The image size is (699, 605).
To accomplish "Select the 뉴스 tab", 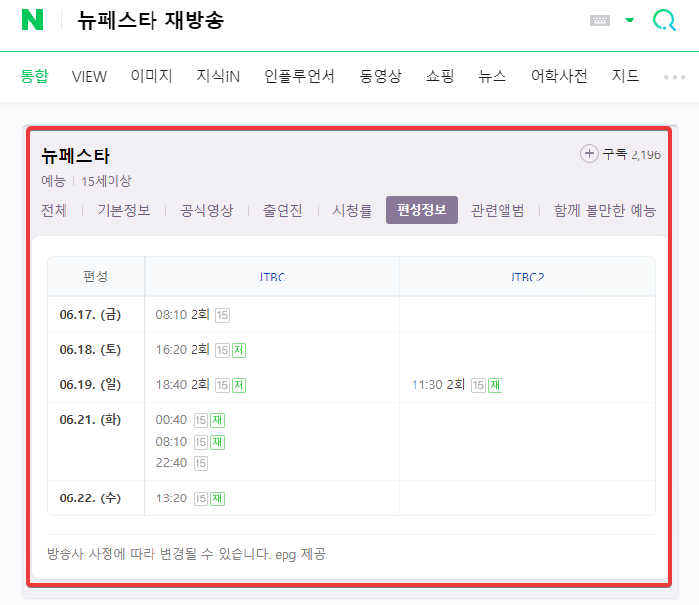I will pyautogui.click(x=492, y=76).
